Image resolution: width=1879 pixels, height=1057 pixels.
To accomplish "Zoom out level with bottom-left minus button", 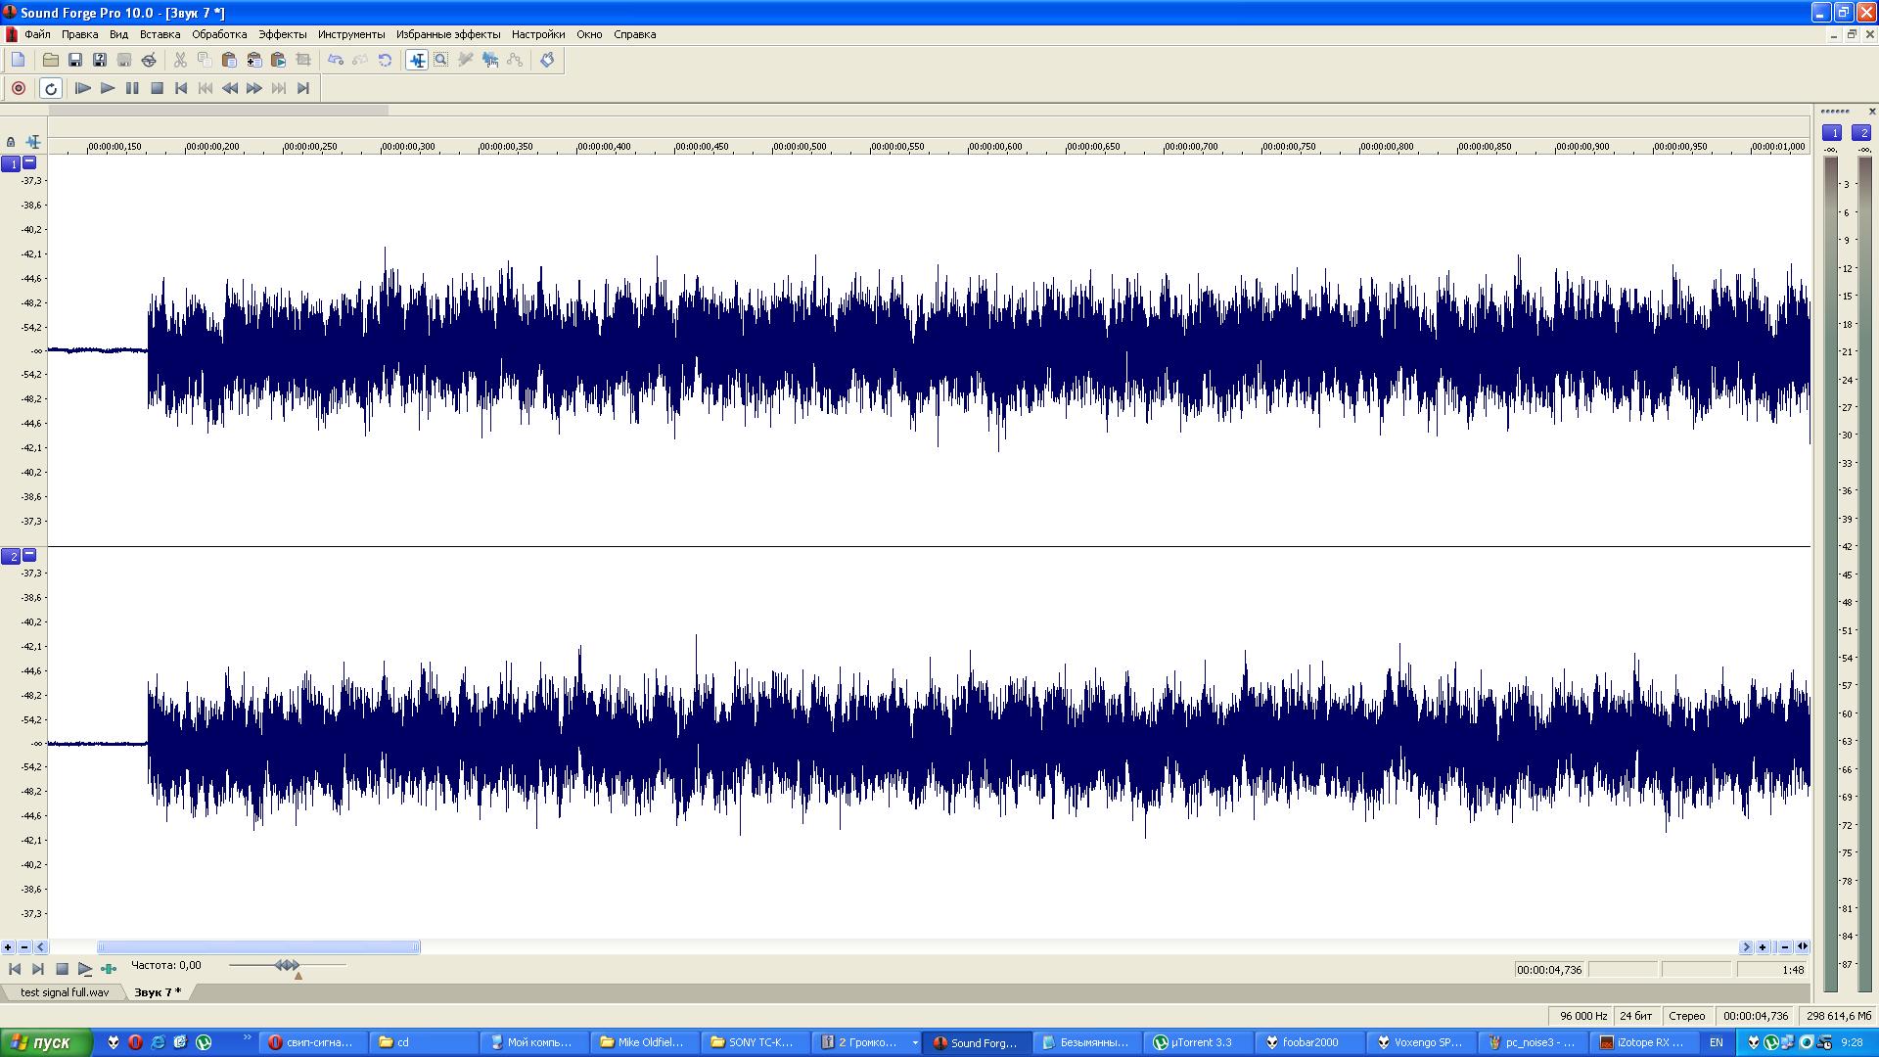I will pos(24,947).
